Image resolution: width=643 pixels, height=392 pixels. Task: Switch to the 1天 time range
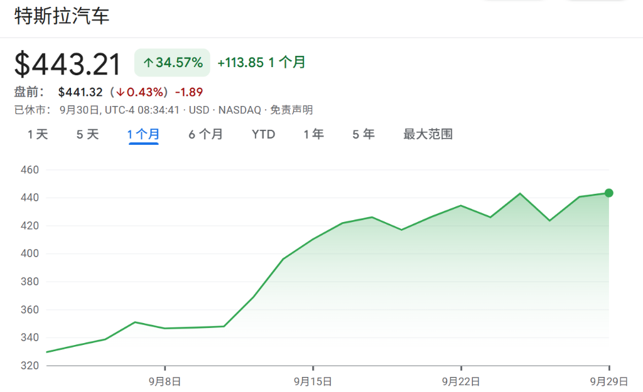(x=36, y=134)
